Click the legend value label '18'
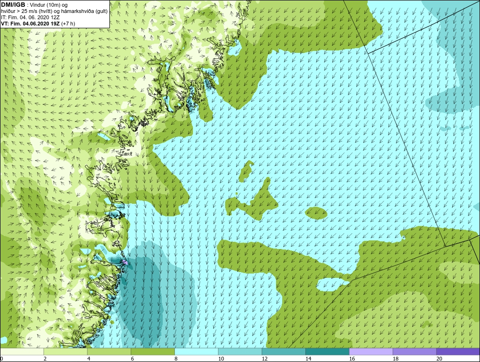Image resolution: width=480 pixels, height=362 pixels. 396,359
